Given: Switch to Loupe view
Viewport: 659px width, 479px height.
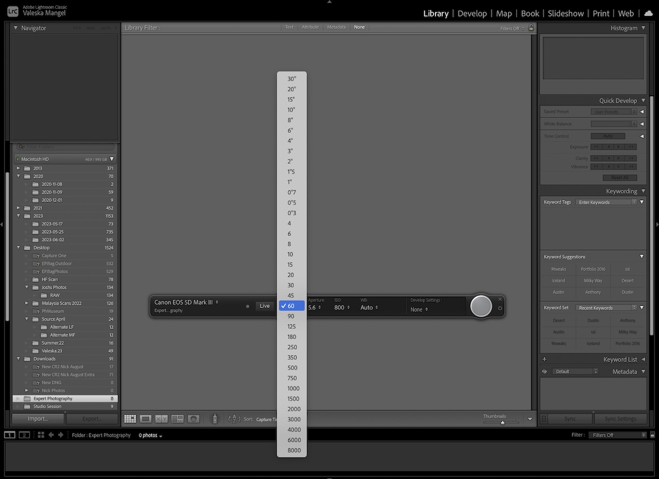Looking at the screenshot, I should click(146, 419).
